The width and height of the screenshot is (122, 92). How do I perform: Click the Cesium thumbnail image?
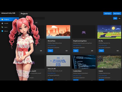[x=109, y=62]
